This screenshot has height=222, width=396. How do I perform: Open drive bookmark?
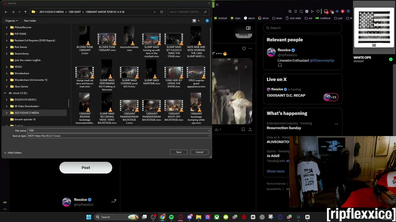264,18
